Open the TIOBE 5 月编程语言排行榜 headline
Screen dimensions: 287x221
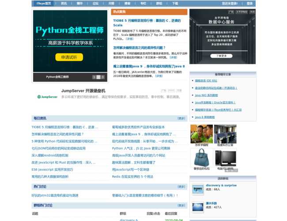coord(147,23)
